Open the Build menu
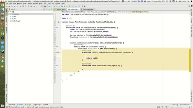 click(x=41, y=4)
